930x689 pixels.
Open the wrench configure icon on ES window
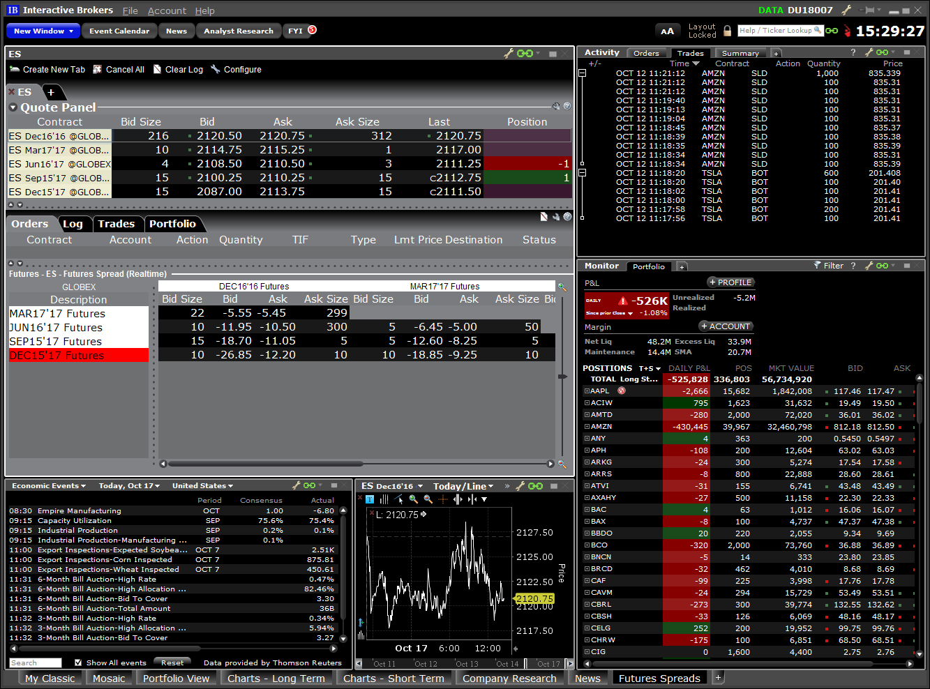pos(508,53)
